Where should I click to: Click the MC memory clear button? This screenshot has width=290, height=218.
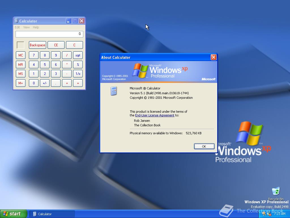tap(20, 55)
